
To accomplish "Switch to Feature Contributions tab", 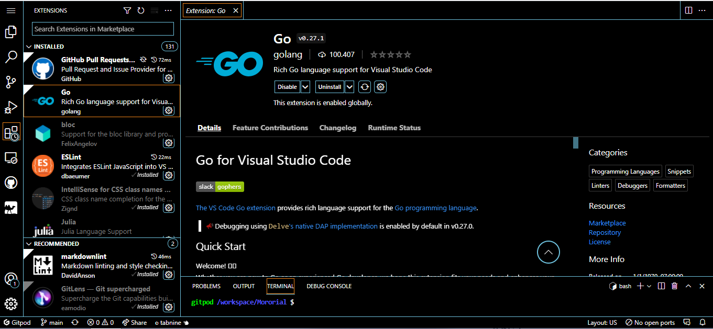I will pos(270,128).
